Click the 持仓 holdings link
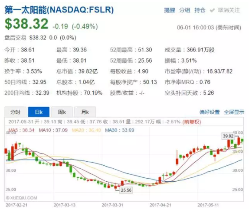Image resolution: width=249 pixels, height=215 pixels. [200, 10]
